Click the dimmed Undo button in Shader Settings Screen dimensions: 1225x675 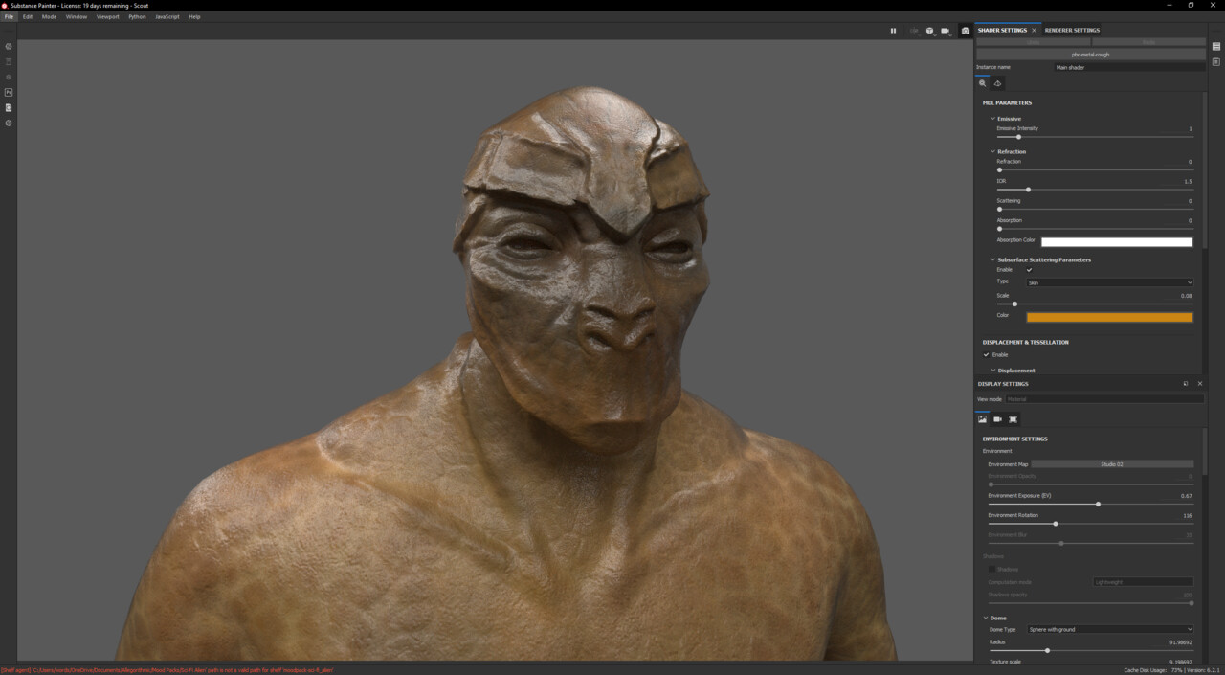coord(1034,42)
